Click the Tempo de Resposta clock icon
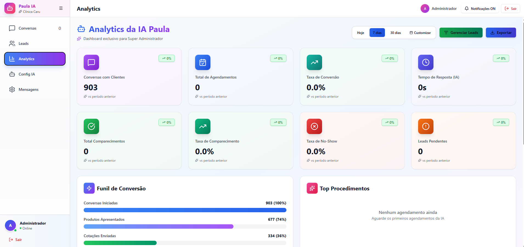 pyautogui.click(x=426, y=62)
